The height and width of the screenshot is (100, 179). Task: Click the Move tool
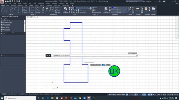coord(24,8)
